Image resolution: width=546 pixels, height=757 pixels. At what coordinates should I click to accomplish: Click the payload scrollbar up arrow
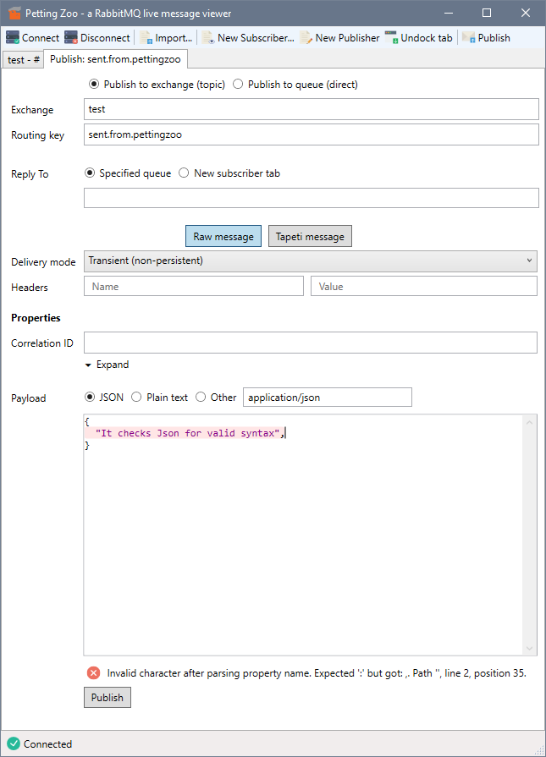pyautogui.click(x=530, y=422)
